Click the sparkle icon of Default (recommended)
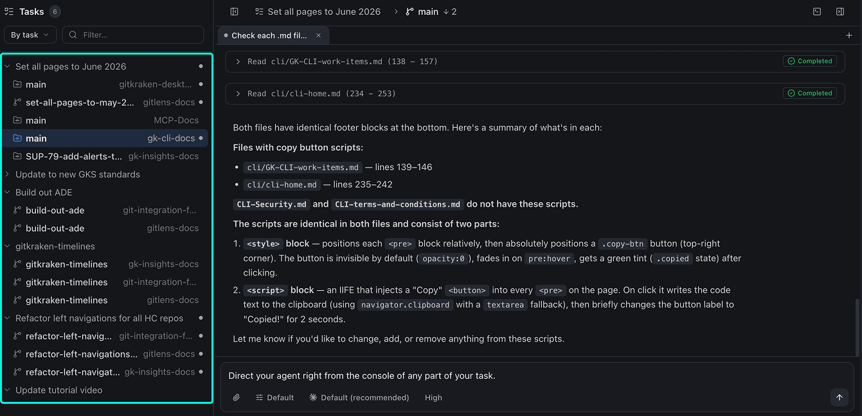 click(314, 397)
